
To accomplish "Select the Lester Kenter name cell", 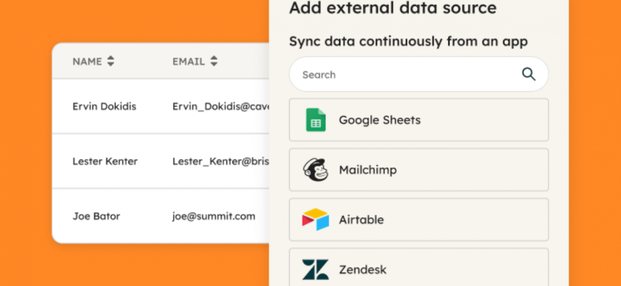I will point(105,162).
